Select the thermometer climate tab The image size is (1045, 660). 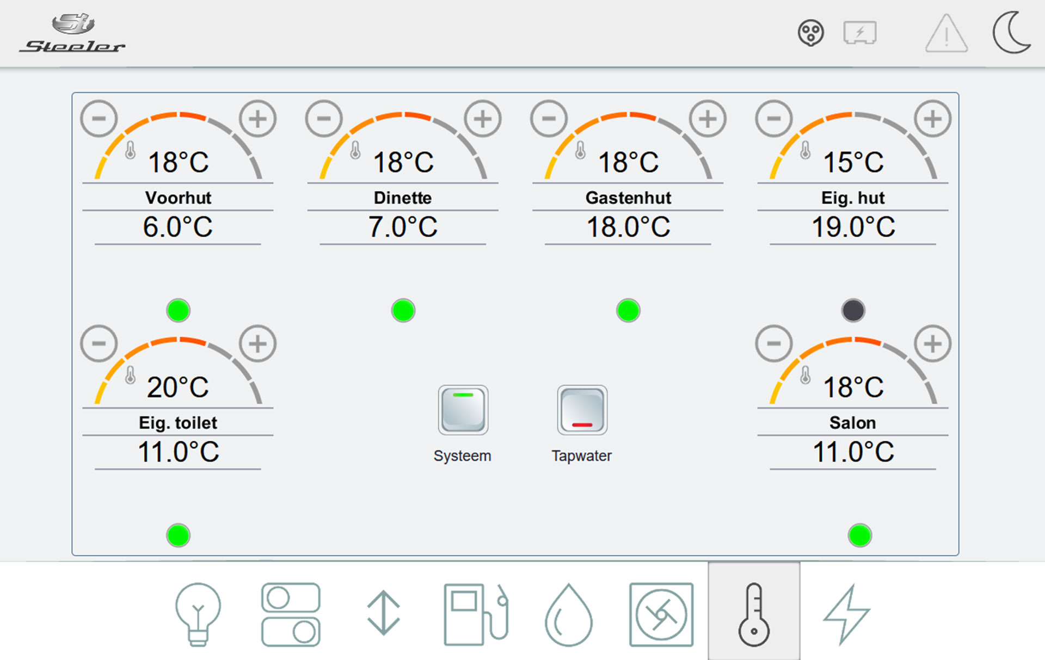coord(754,614)
